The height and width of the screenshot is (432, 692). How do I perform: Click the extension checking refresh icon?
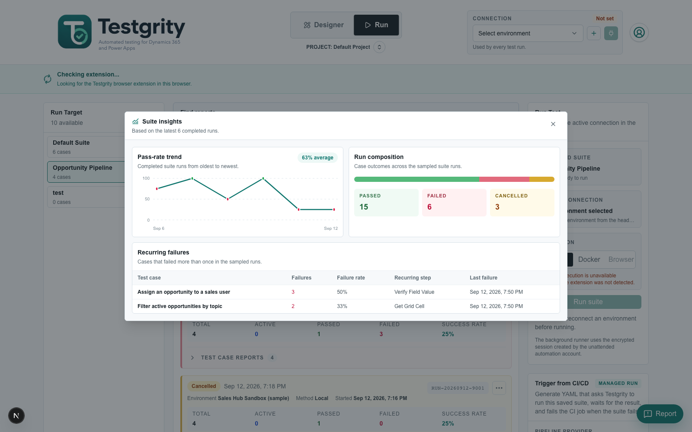(48, 79)
